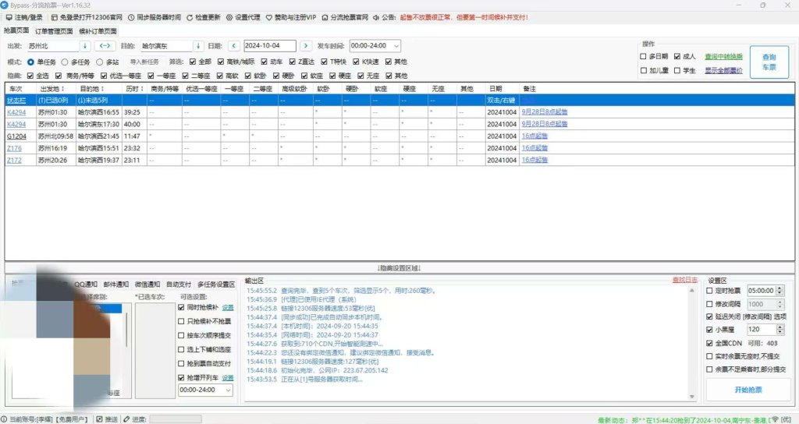Select 多站 mode
The image size is (799, 424).
(99, 62)
